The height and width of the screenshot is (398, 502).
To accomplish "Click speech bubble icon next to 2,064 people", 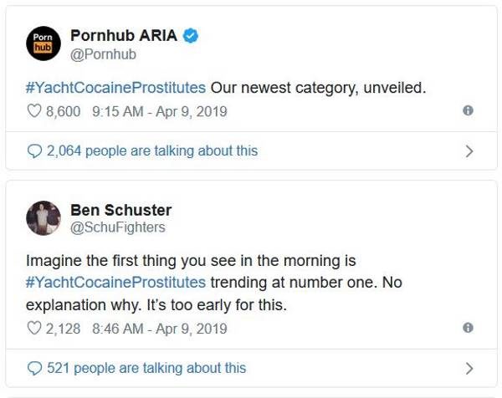I will (x=34, y=151).
